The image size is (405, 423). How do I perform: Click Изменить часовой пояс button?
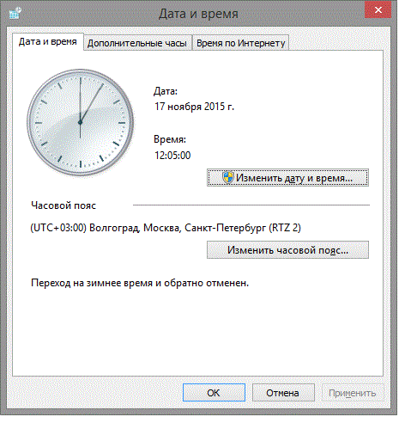pos(287,250)
